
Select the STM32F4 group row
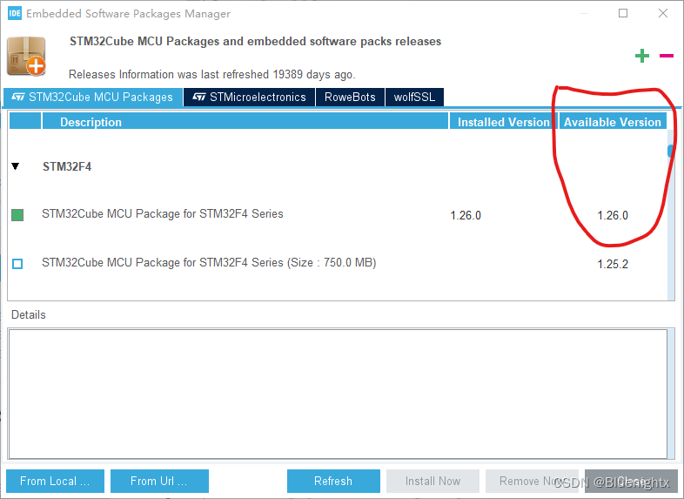coord(337,166)
